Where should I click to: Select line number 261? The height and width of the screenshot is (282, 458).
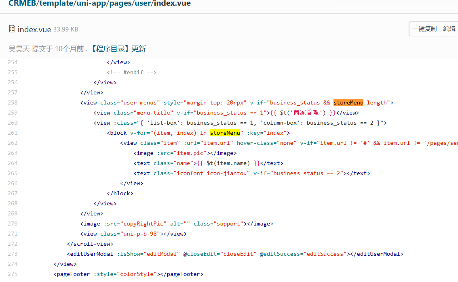[x=12, y=133]
